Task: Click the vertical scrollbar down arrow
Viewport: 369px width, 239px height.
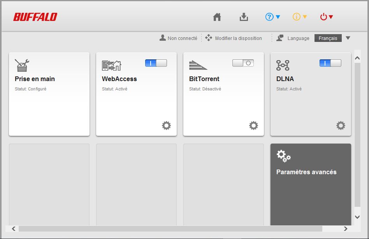Action: pyautogui.click(x=357, y=217)
